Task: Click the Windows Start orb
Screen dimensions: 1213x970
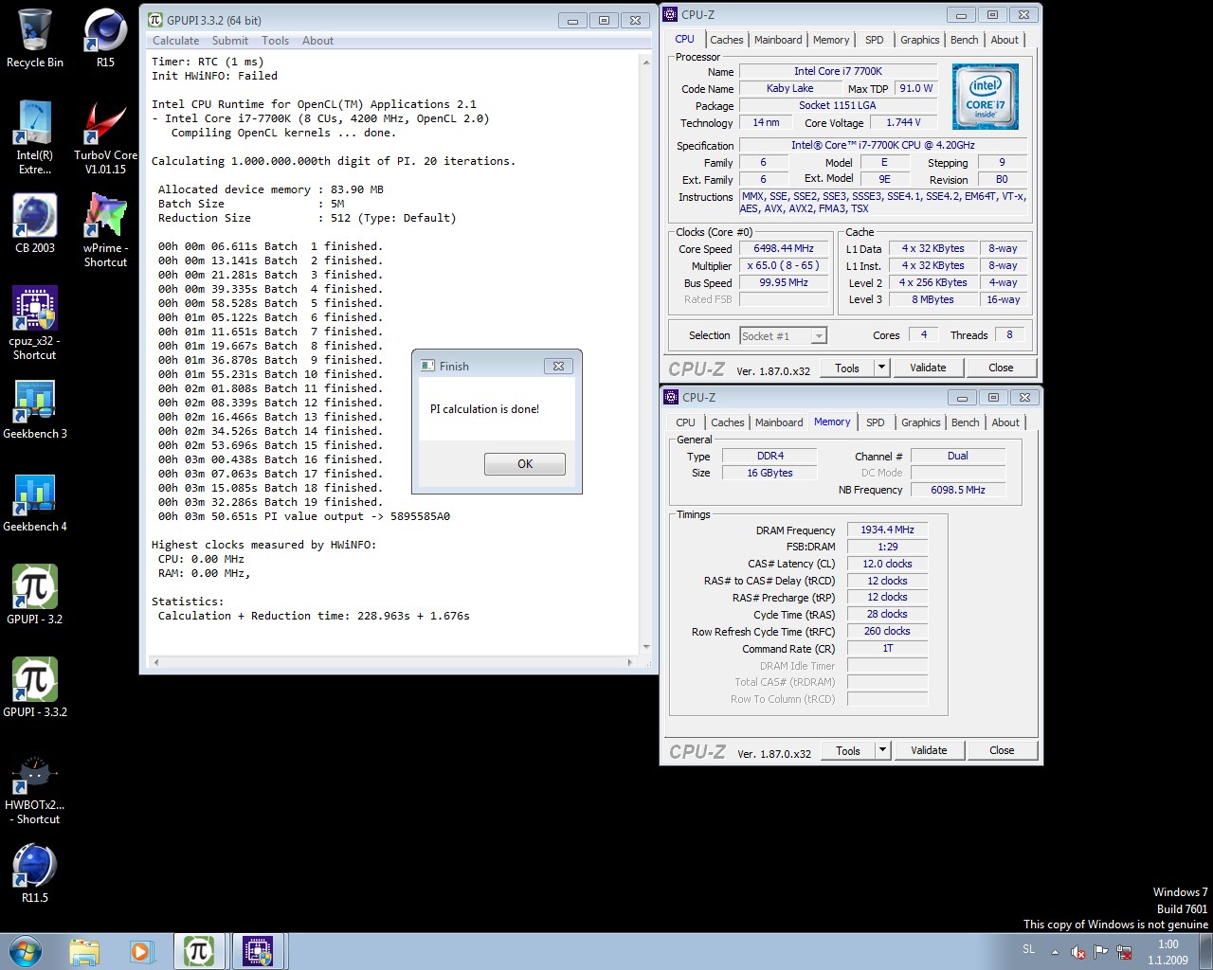Action: click(x=26, y=951)
